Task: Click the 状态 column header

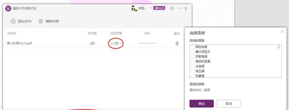Action: click(x=147, y=33)
